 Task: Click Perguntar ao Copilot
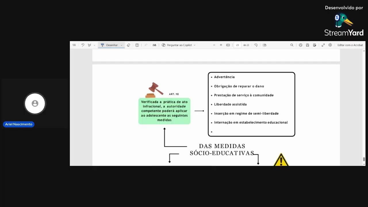tap(177, 45)
